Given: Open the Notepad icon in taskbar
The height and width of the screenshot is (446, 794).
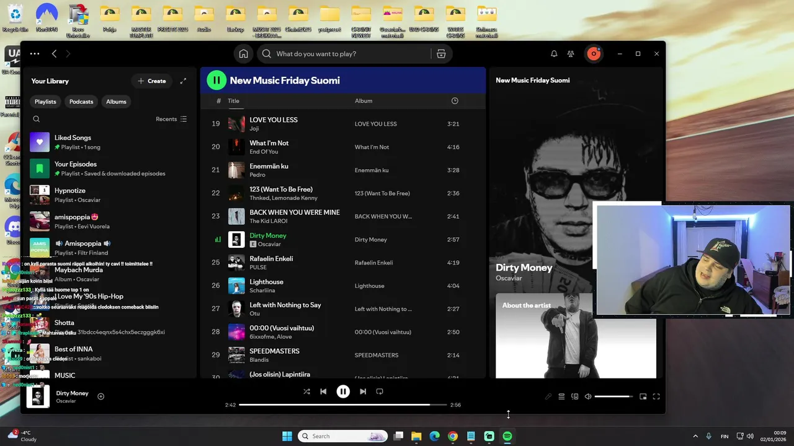Looking at the screenshot, I should (471, 436).
